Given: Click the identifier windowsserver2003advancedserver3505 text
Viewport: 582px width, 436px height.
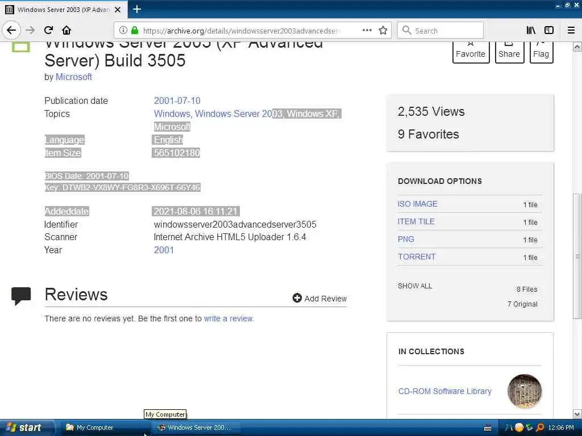Looking at the screenshot, I should pos(235,224).
